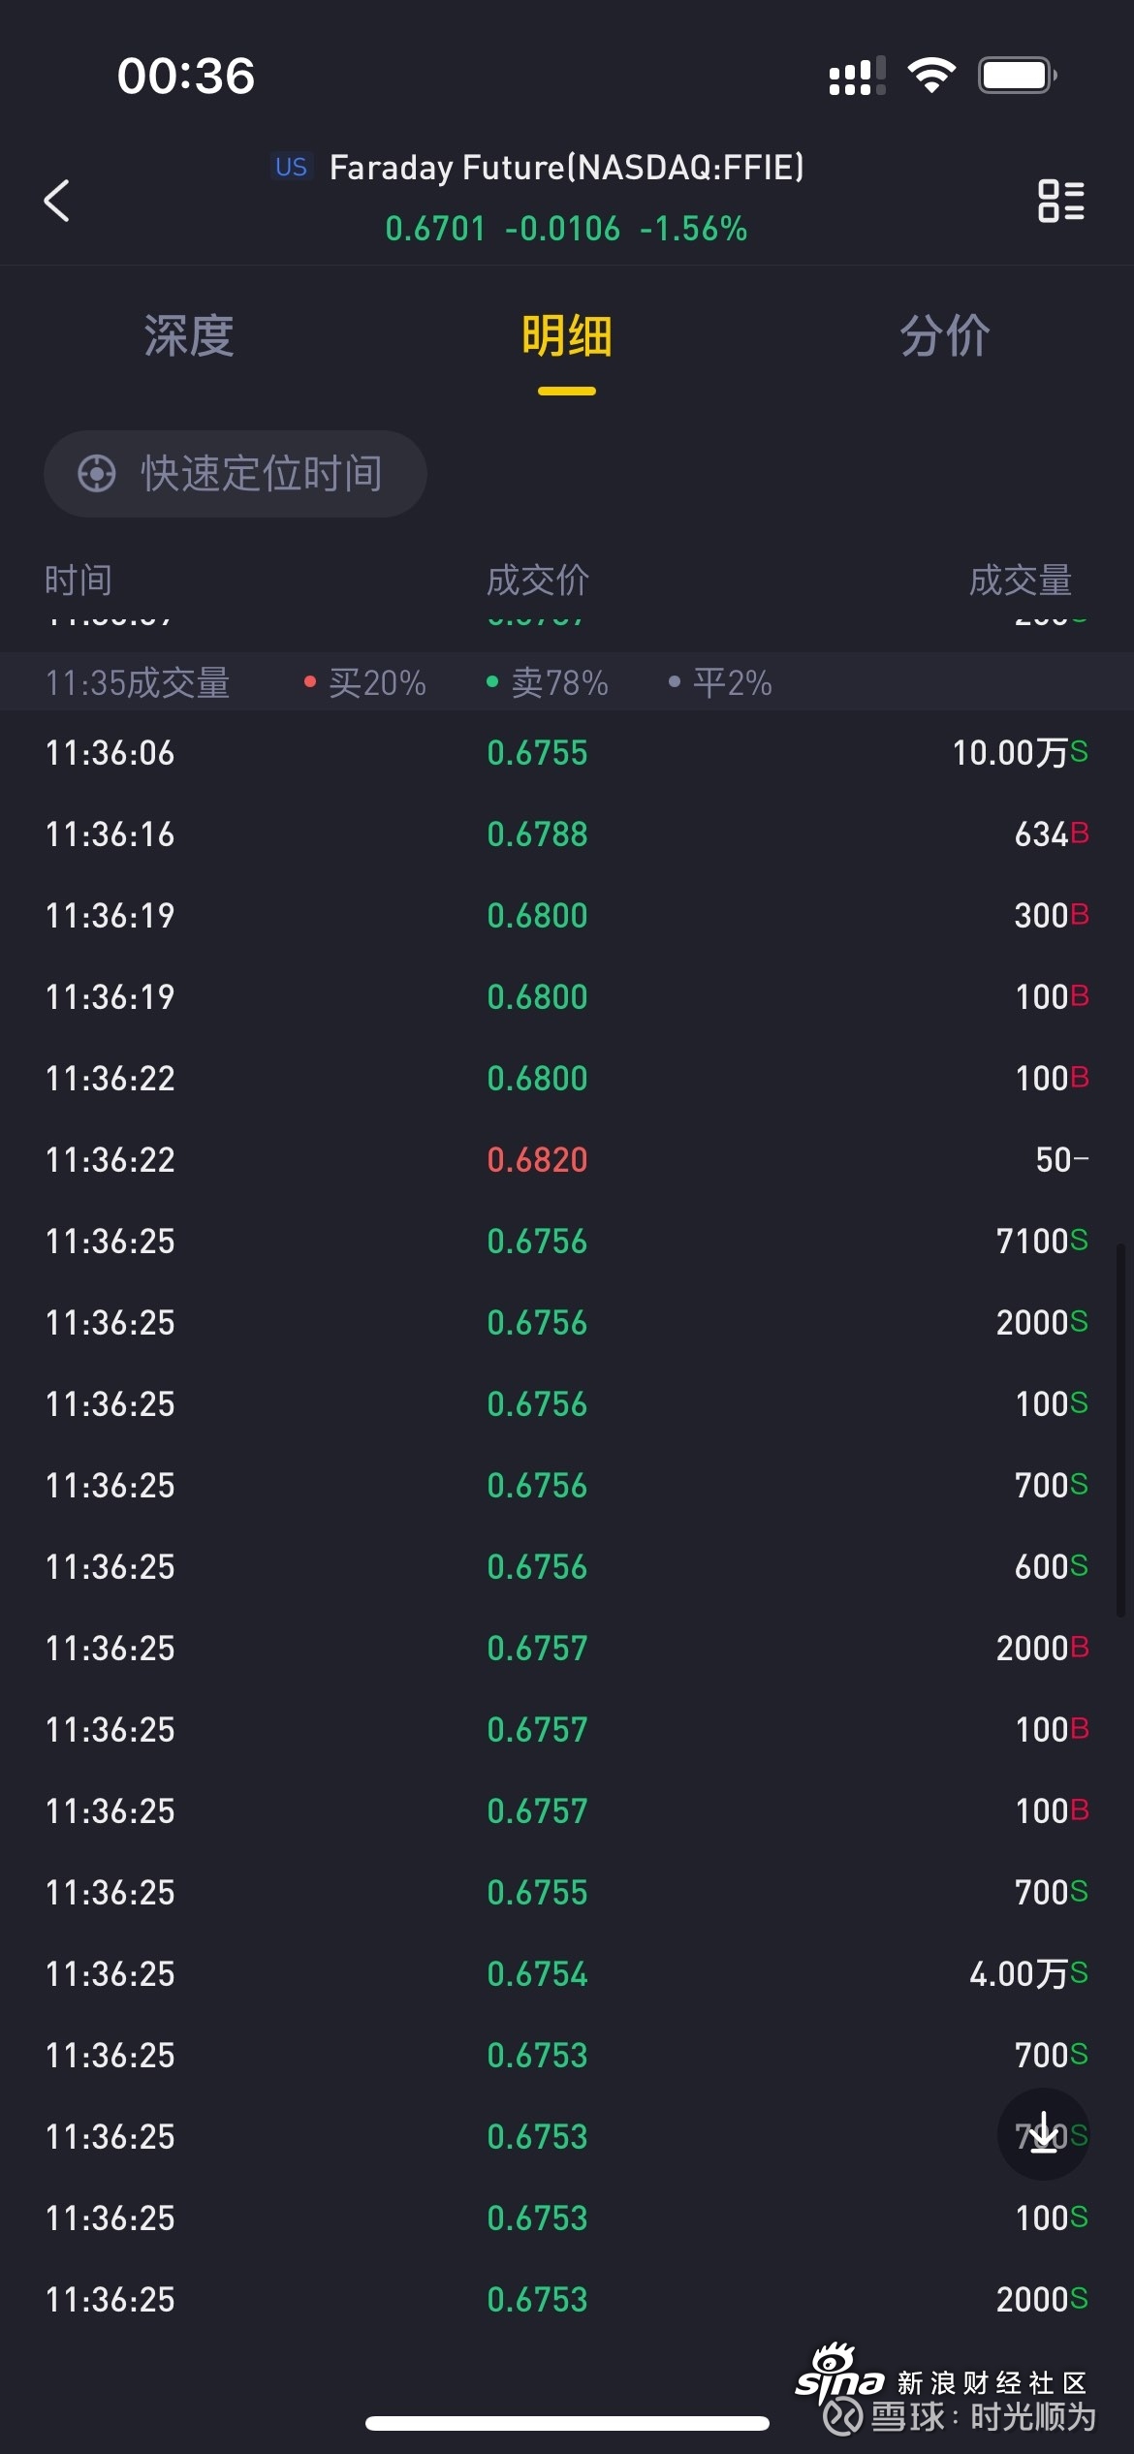This screenshot has height=2454, width=1134.
Task: Tap the 0.6754 price cell
Action: 538,1974
